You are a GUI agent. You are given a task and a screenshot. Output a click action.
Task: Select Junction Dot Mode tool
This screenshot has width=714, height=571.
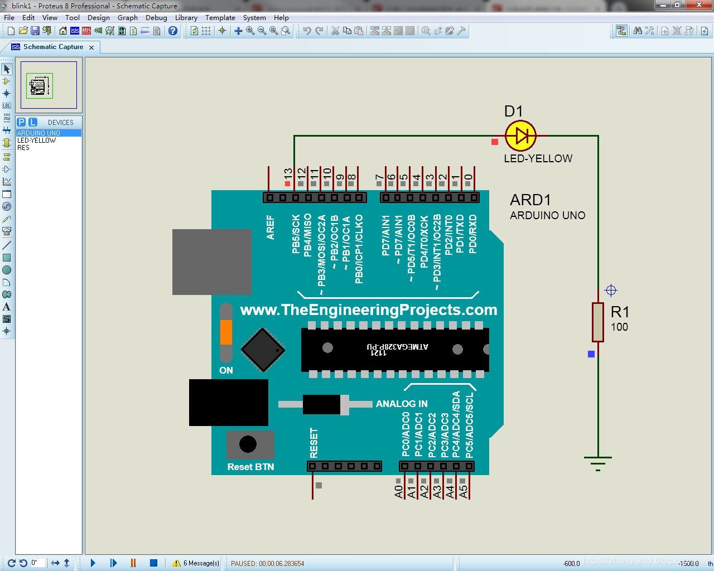7,94
